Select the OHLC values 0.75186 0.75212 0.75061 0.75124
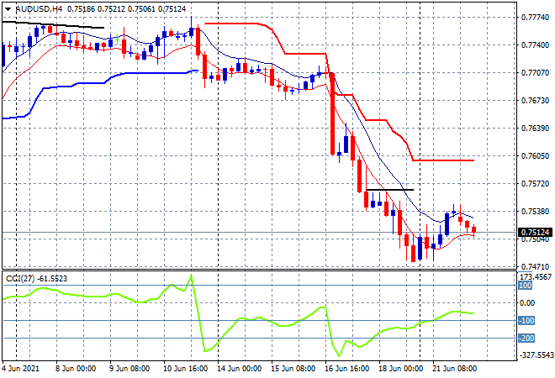Screen dimensions: 555x378 pyautogui.click(x=126, y=9)
